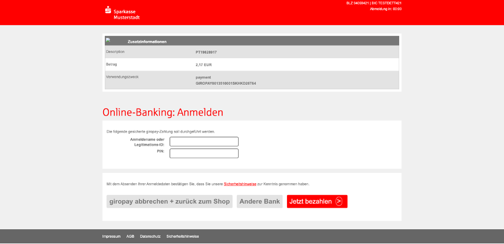Click the Abmeldung in timer text
Viewport: 504px width, 244px height.
tap(386, 9)
